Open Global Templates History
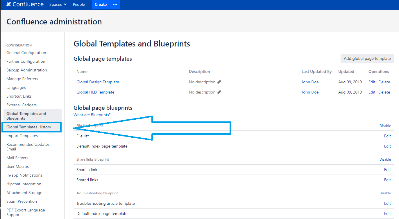 pos(29,127)
